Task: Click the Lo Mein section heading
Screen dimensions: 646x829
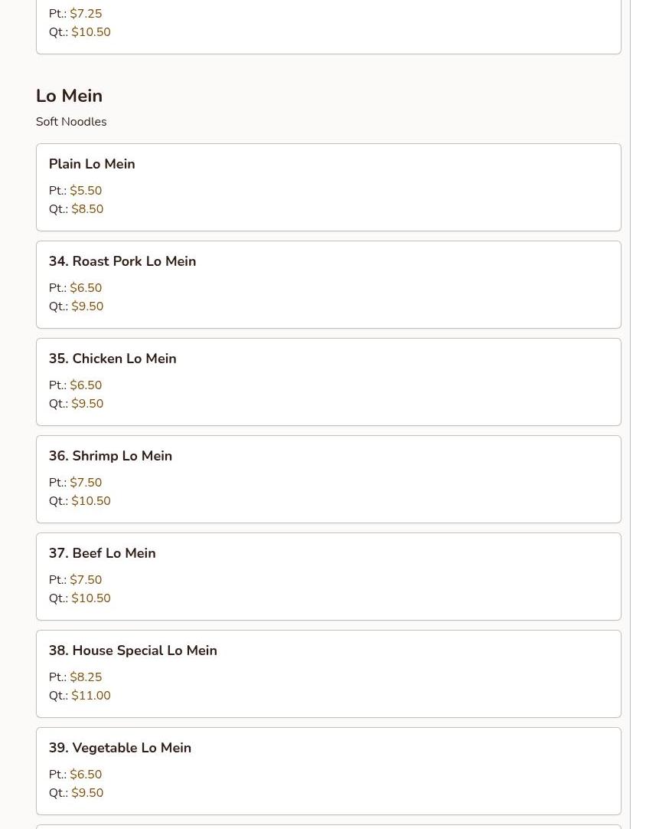Action: click(x=69, y=96)
